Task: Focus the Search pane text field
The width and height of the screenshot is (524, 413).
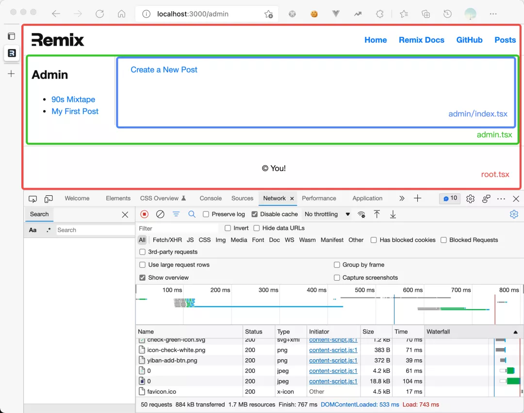Action: [95, 230]
